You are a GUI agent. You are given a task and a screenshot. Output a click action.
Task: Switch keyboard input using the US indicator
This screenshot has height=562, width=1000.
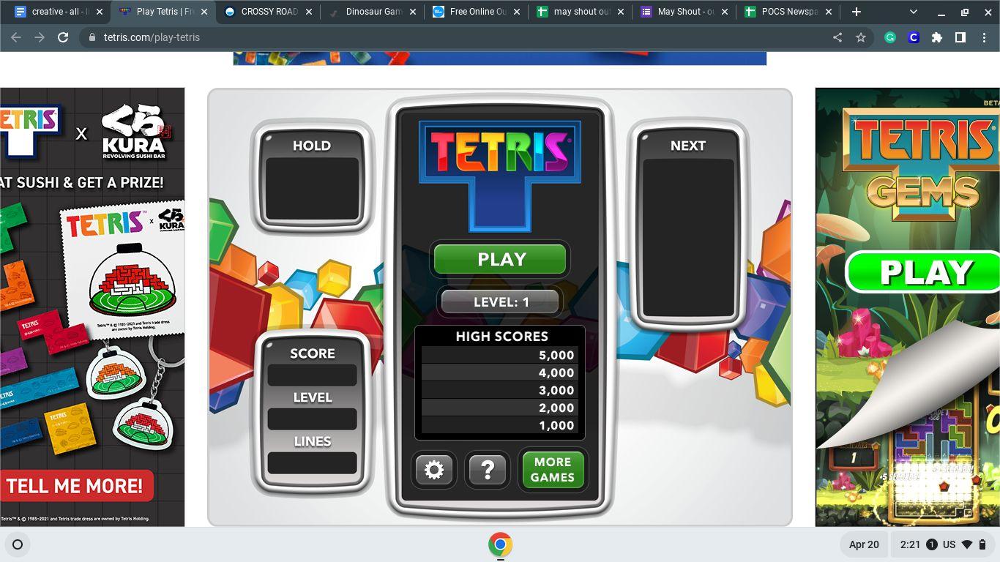[949, 544]
